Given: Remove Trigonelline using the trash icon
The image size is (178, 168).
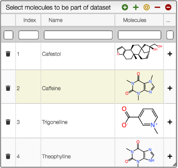Looking at the screenshot, I should pos(8,122).
